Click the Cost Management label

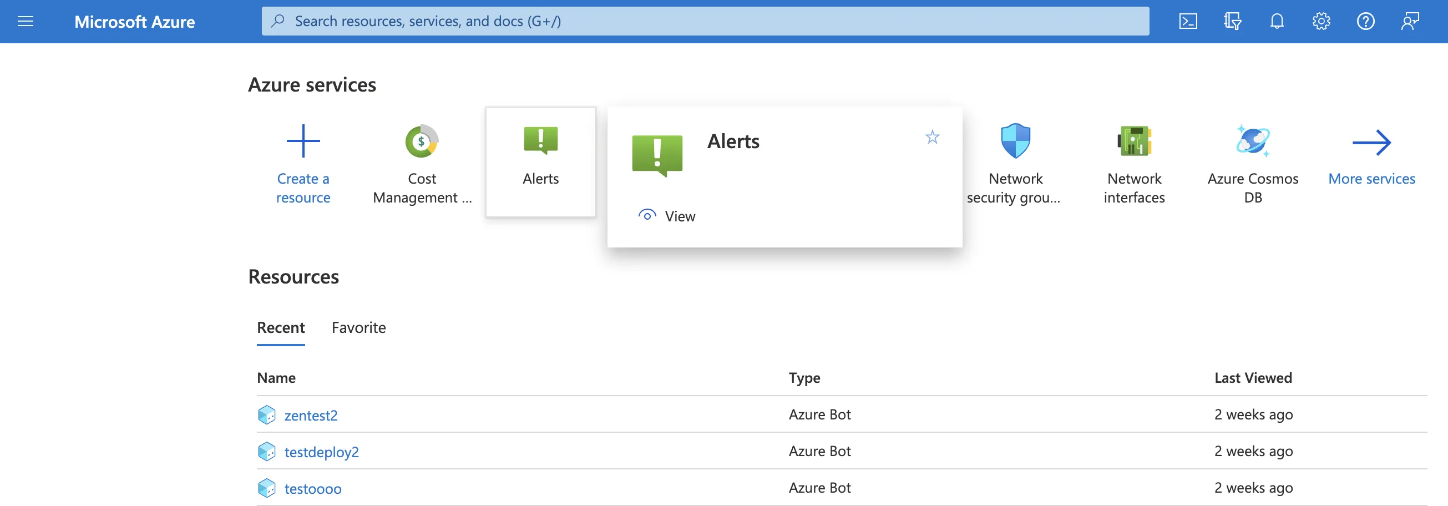[x=422, y=188]
